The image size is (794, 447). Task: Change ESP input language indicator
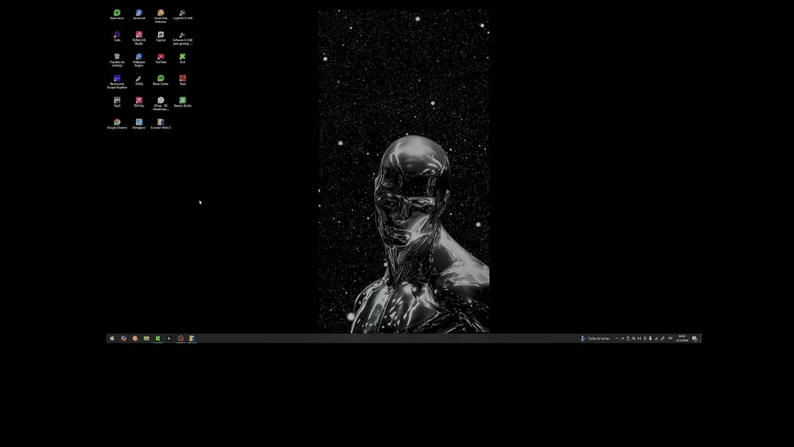click(x=670, y=338)
